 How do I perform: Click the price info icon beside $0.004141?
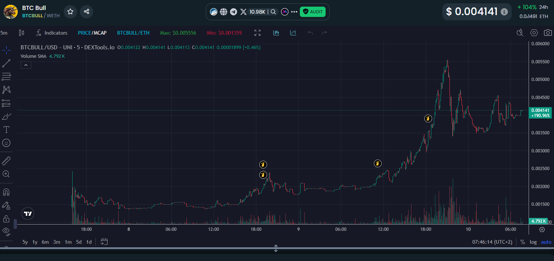(x=504, y=12)
